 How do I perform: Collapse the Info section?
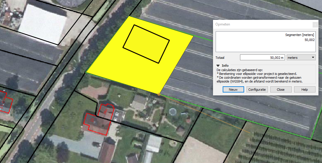[218, 66]
